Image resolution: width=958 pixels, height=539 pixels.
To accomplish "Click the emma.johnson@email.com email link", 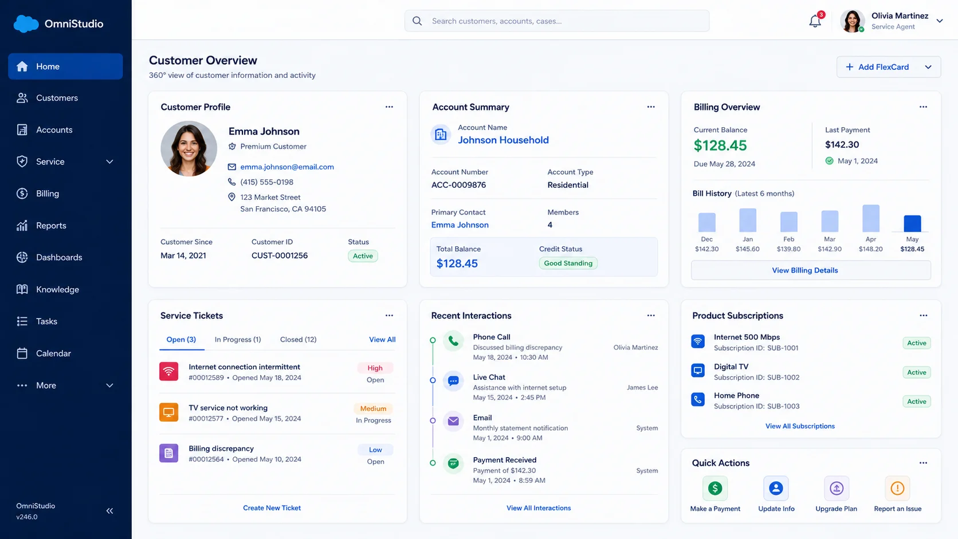I will (287, 167).
